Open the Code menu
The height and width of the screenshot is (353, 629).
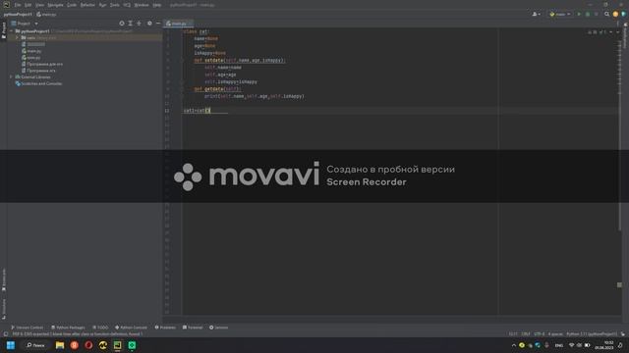[72, 5]
